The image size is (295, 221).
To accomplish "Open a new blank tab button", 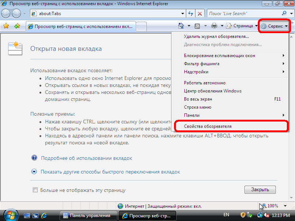I will tap(141, 27).
